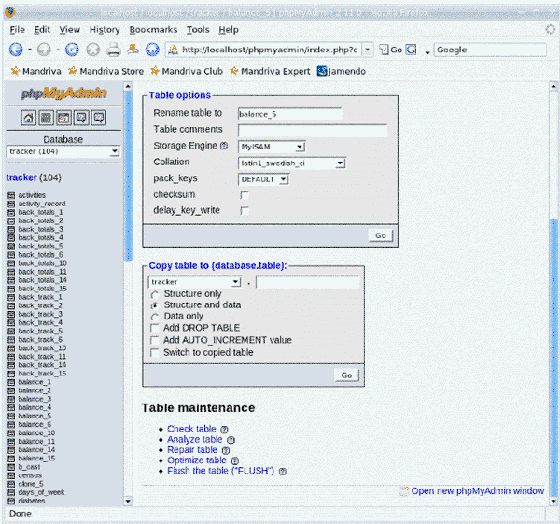Image resolution: width=560 pixels, height=524 pixels.
Task: Click the Google search engine icon
Action: click(x=412, y=50)
